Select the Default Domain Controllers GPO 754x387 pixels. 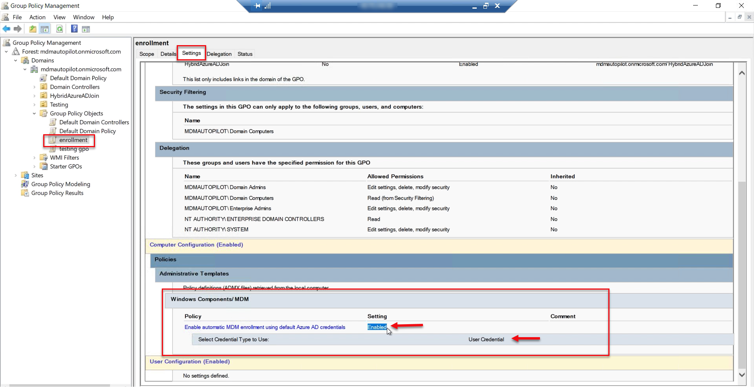94,122
